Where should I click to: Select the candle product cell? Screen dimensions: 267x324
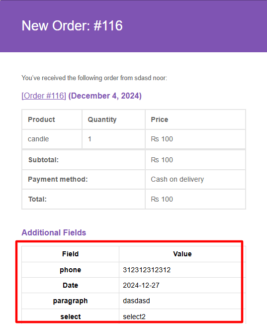(x=52, y=139)
